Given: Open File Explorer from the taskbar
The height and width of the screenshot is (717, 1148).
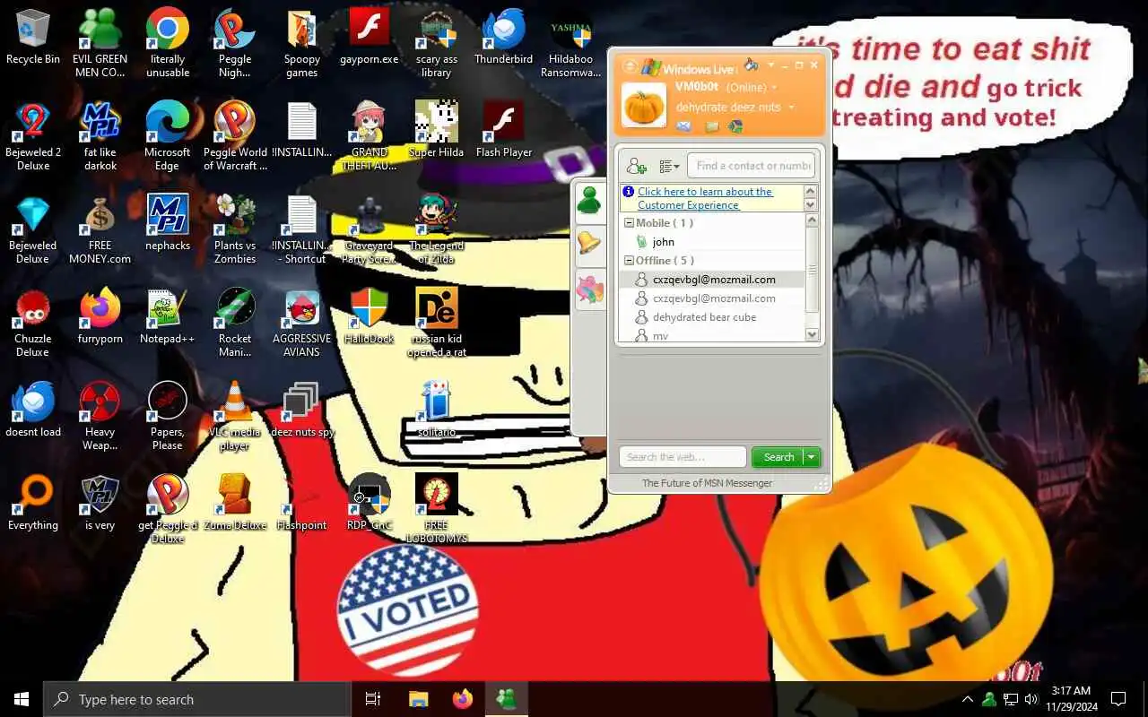Looking at the screenshot, I should 419,699.
